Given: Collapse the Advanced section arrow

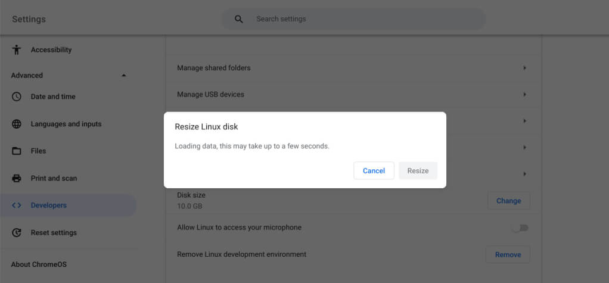Looking at the screenshot, I should click(124, 76).
